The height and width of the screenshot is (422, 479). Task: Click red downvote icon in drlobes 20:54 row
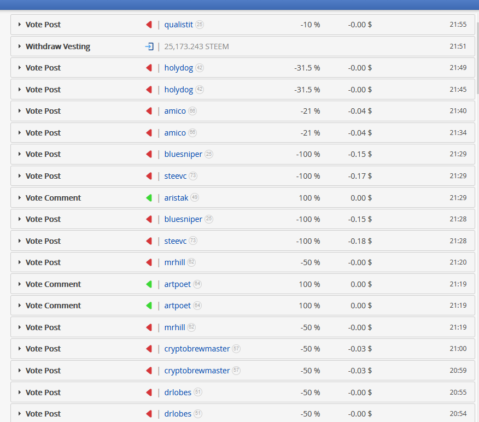tap(149, 414)
